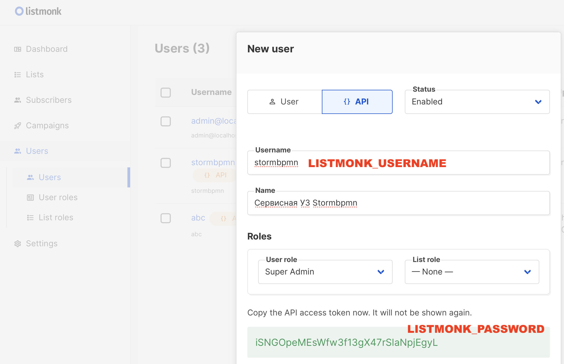
Task: Click the Subscribers people icon
Action: (x=18, y=100)
